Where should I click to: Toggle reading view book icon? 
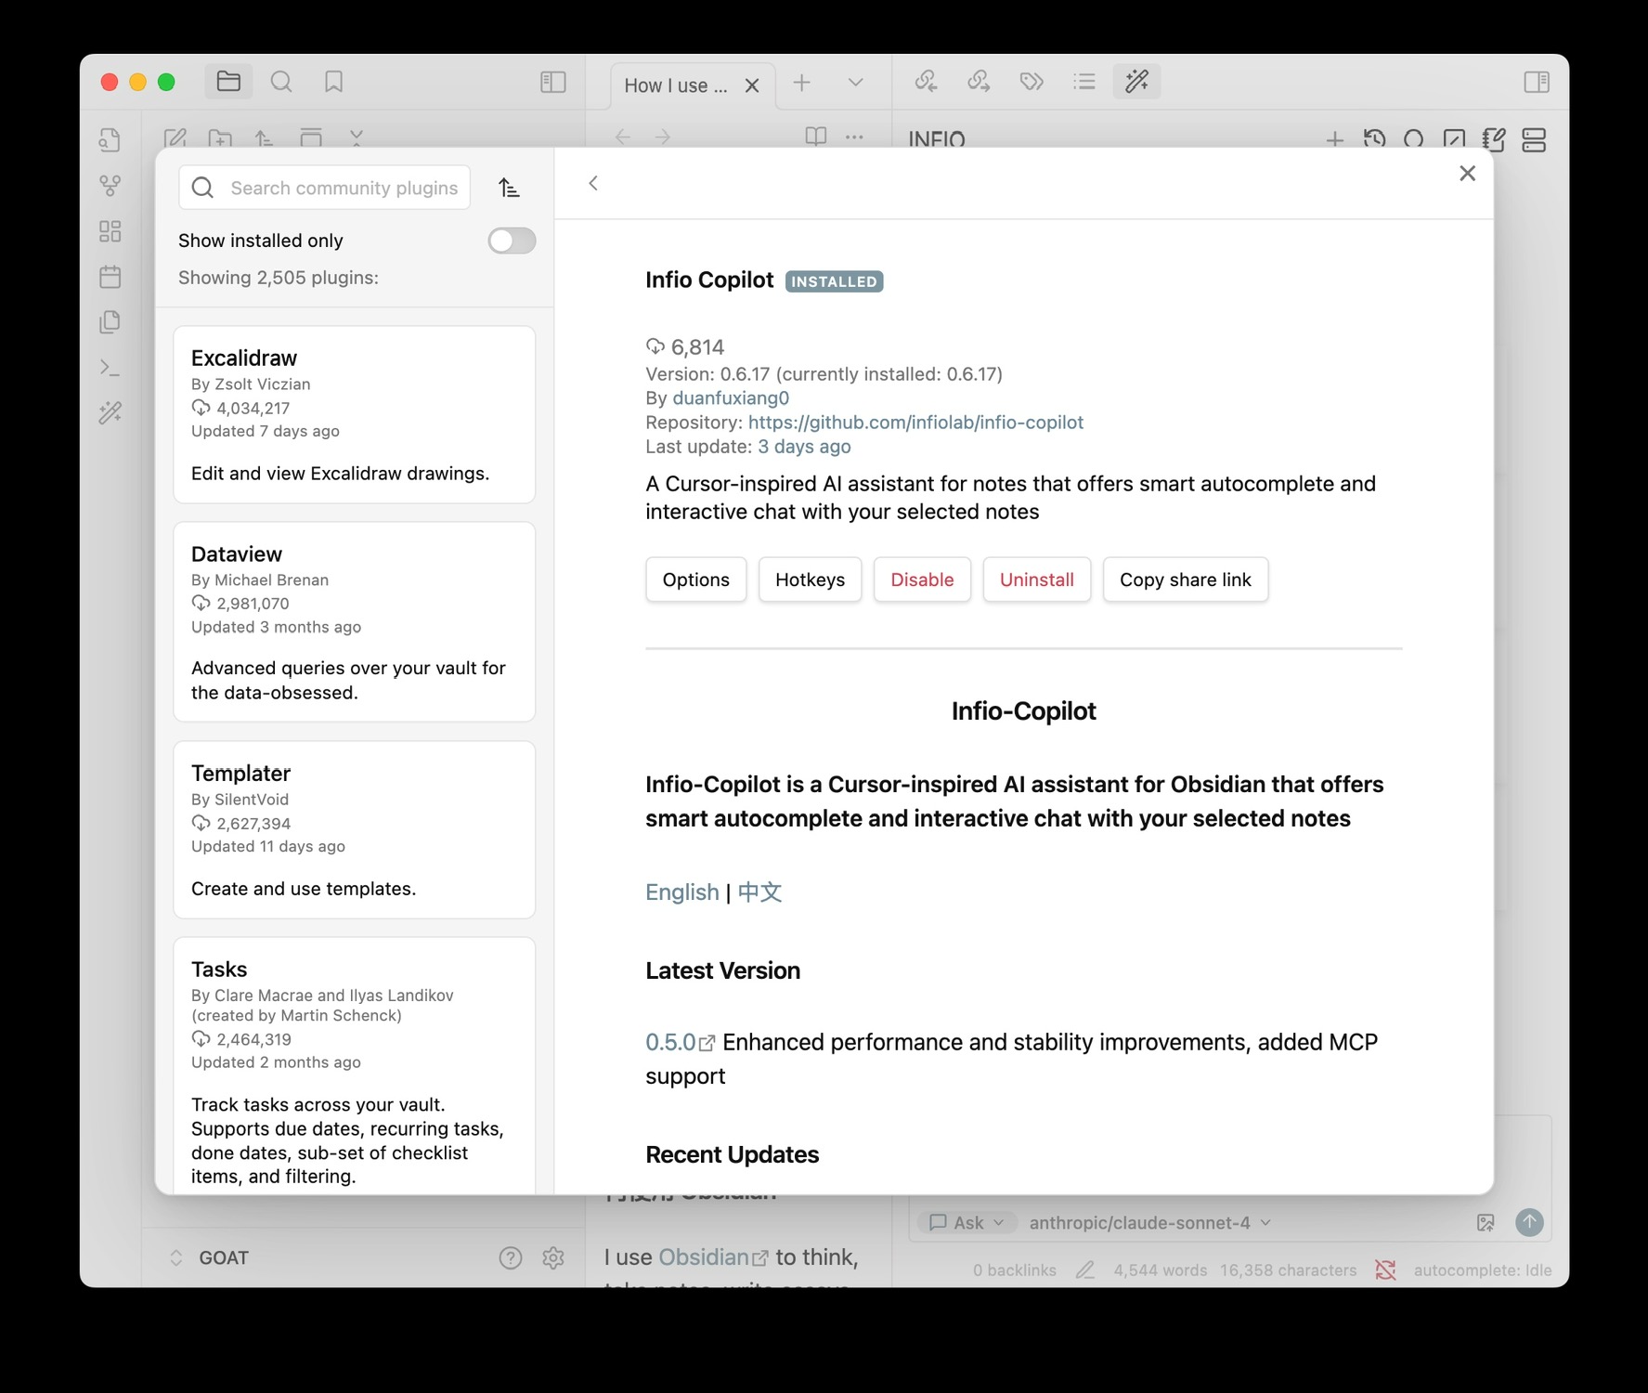tap(816, 137)
